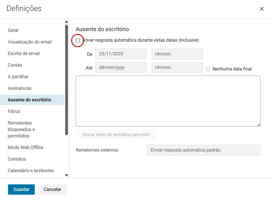Open Assinaturas settings

(x=20, y=88)
